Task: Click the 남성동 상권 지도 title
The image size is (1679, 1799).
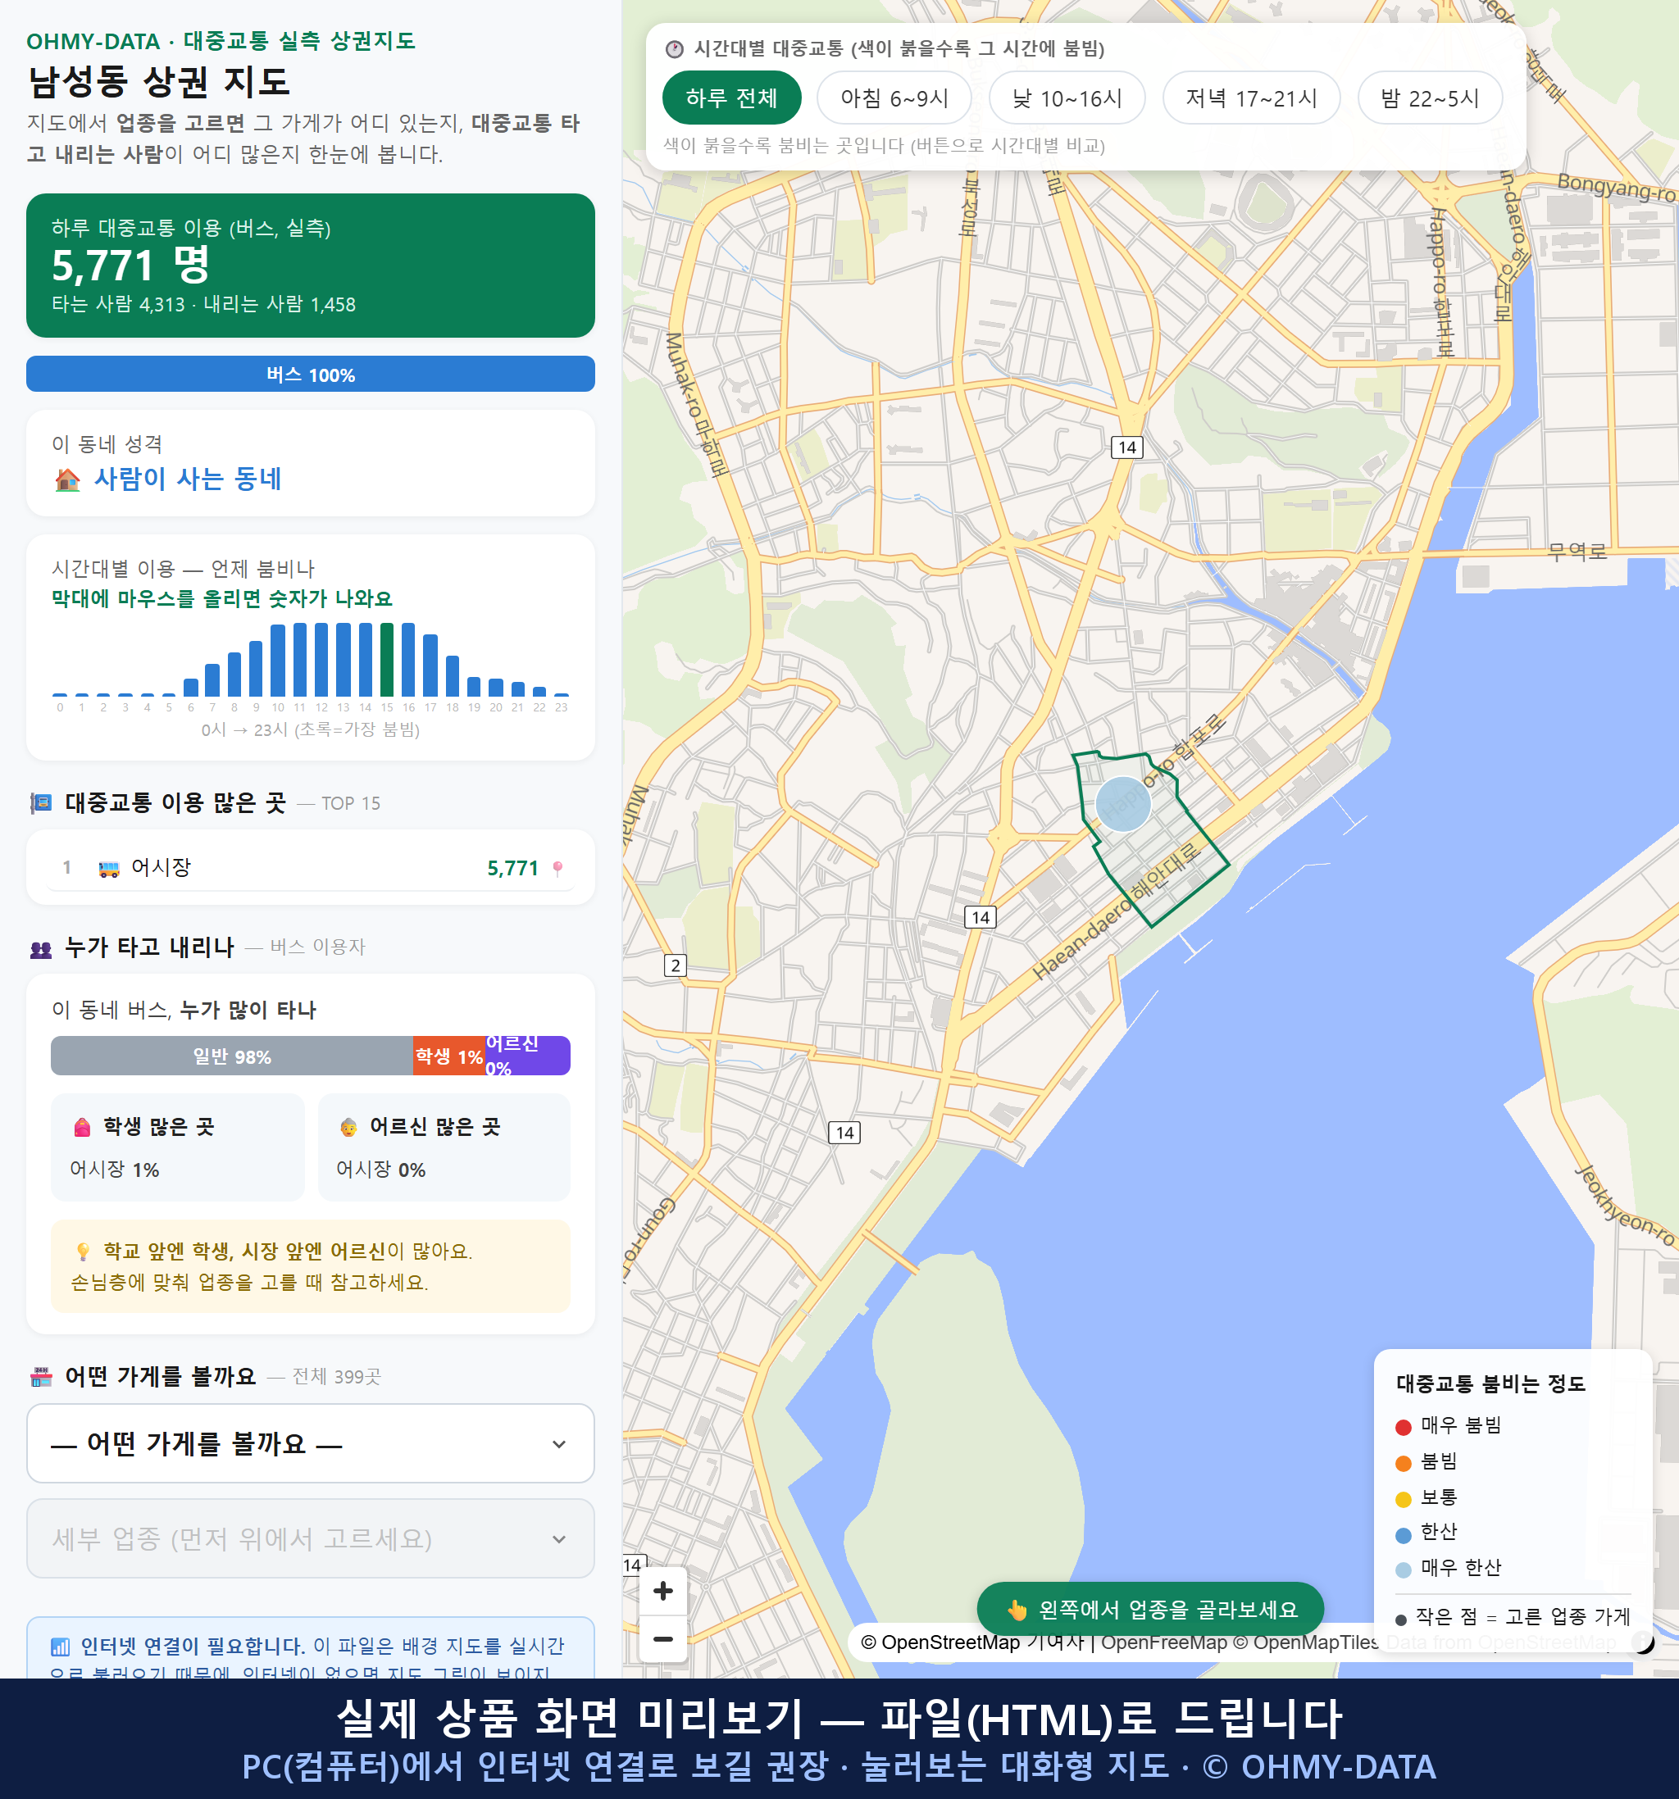Action: [159, 81]
